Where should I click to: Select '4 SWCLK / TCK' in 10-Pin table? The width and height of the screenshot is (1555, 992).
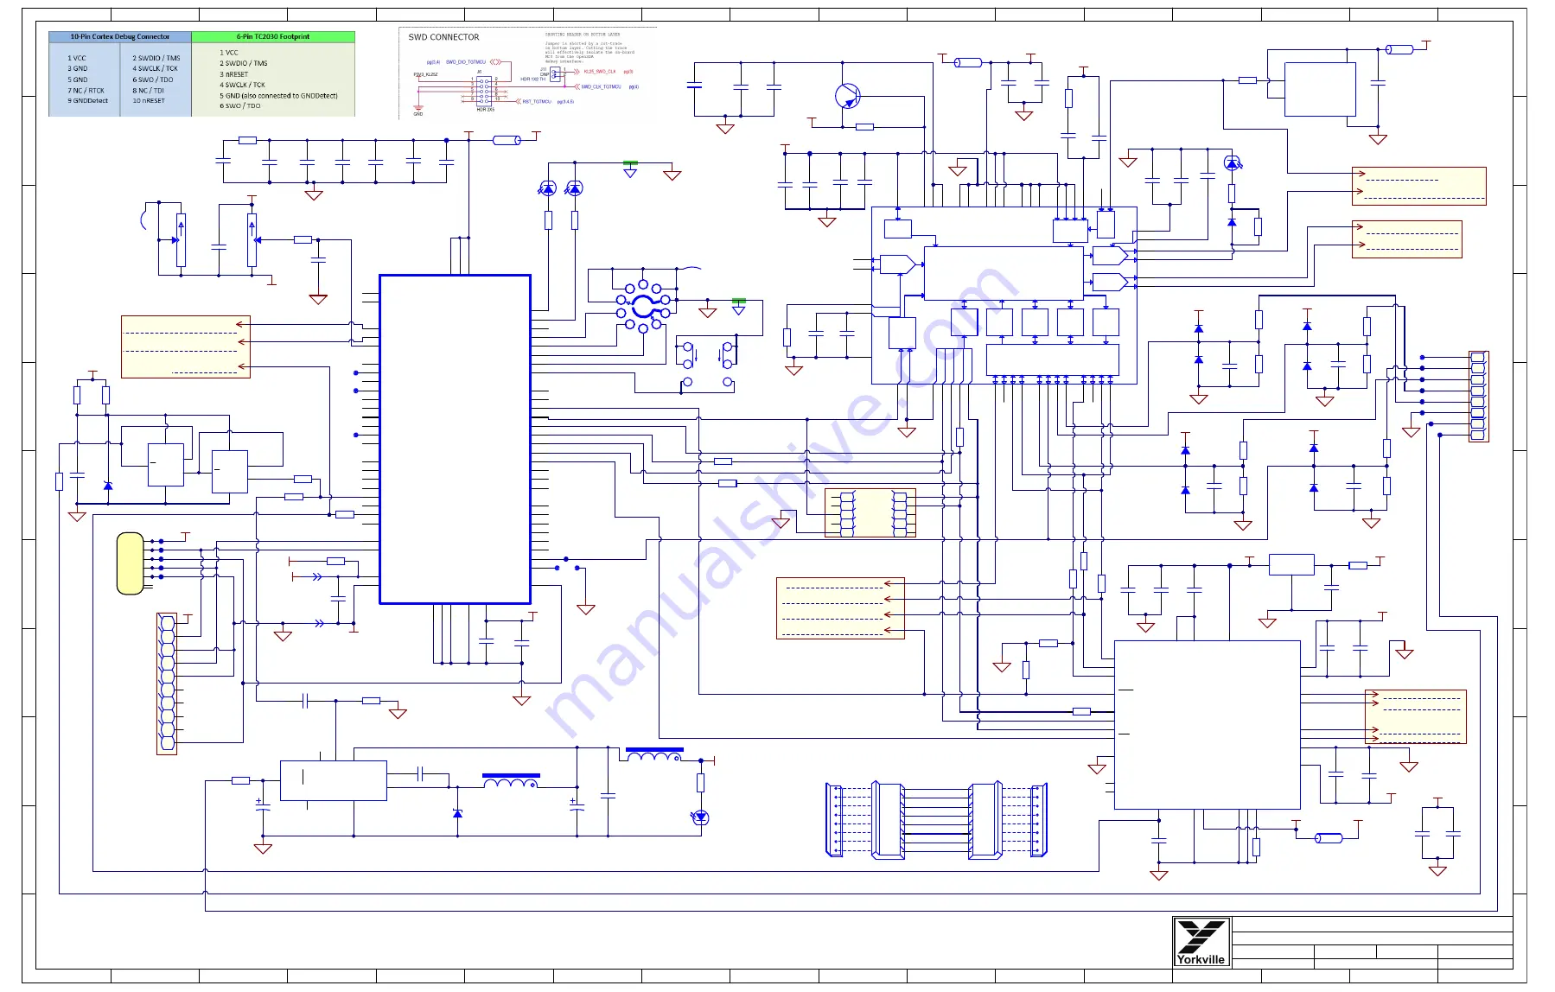pyautogui.click(x=156, y=68)
